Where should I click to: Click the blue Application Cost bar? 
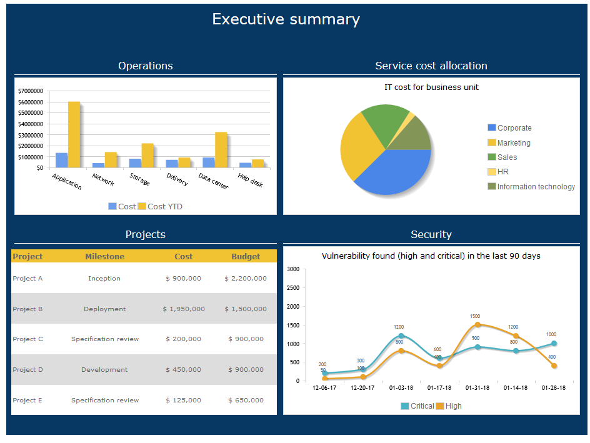62,160
